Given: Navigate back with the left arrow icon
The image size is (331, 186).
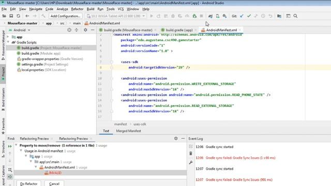Looking at the screenshot, I should 27,16.
